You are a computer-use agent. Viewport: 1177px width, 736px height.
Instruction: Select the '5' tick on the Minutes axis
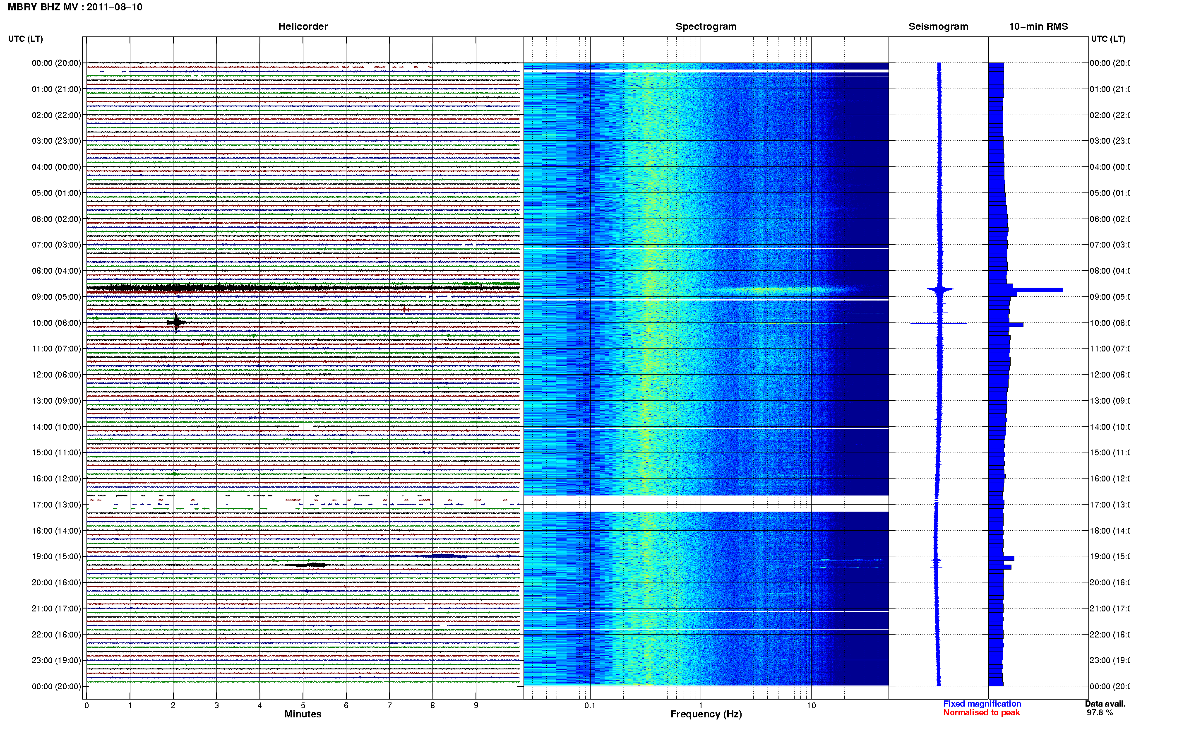pyautogui.click(x=303, y=705)
